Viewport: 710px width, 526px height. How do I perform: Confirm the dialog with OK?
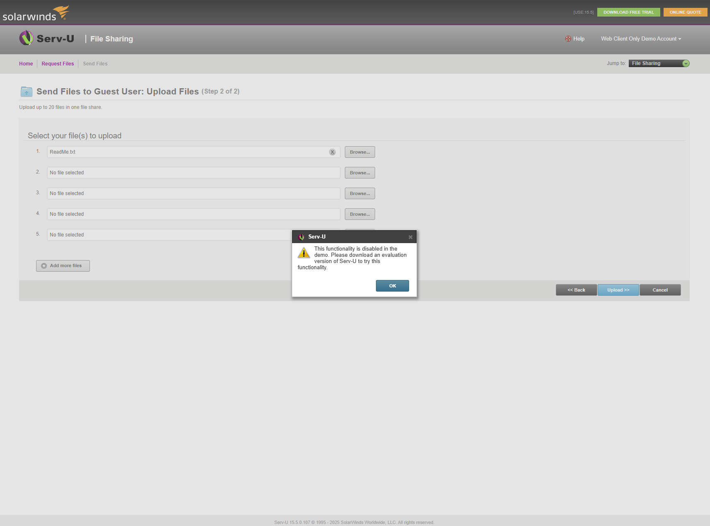[393, 286]
